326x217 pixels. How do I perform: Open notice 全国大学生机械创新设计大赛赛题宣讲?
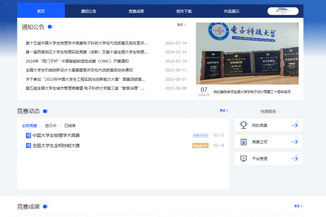[79, 70]
